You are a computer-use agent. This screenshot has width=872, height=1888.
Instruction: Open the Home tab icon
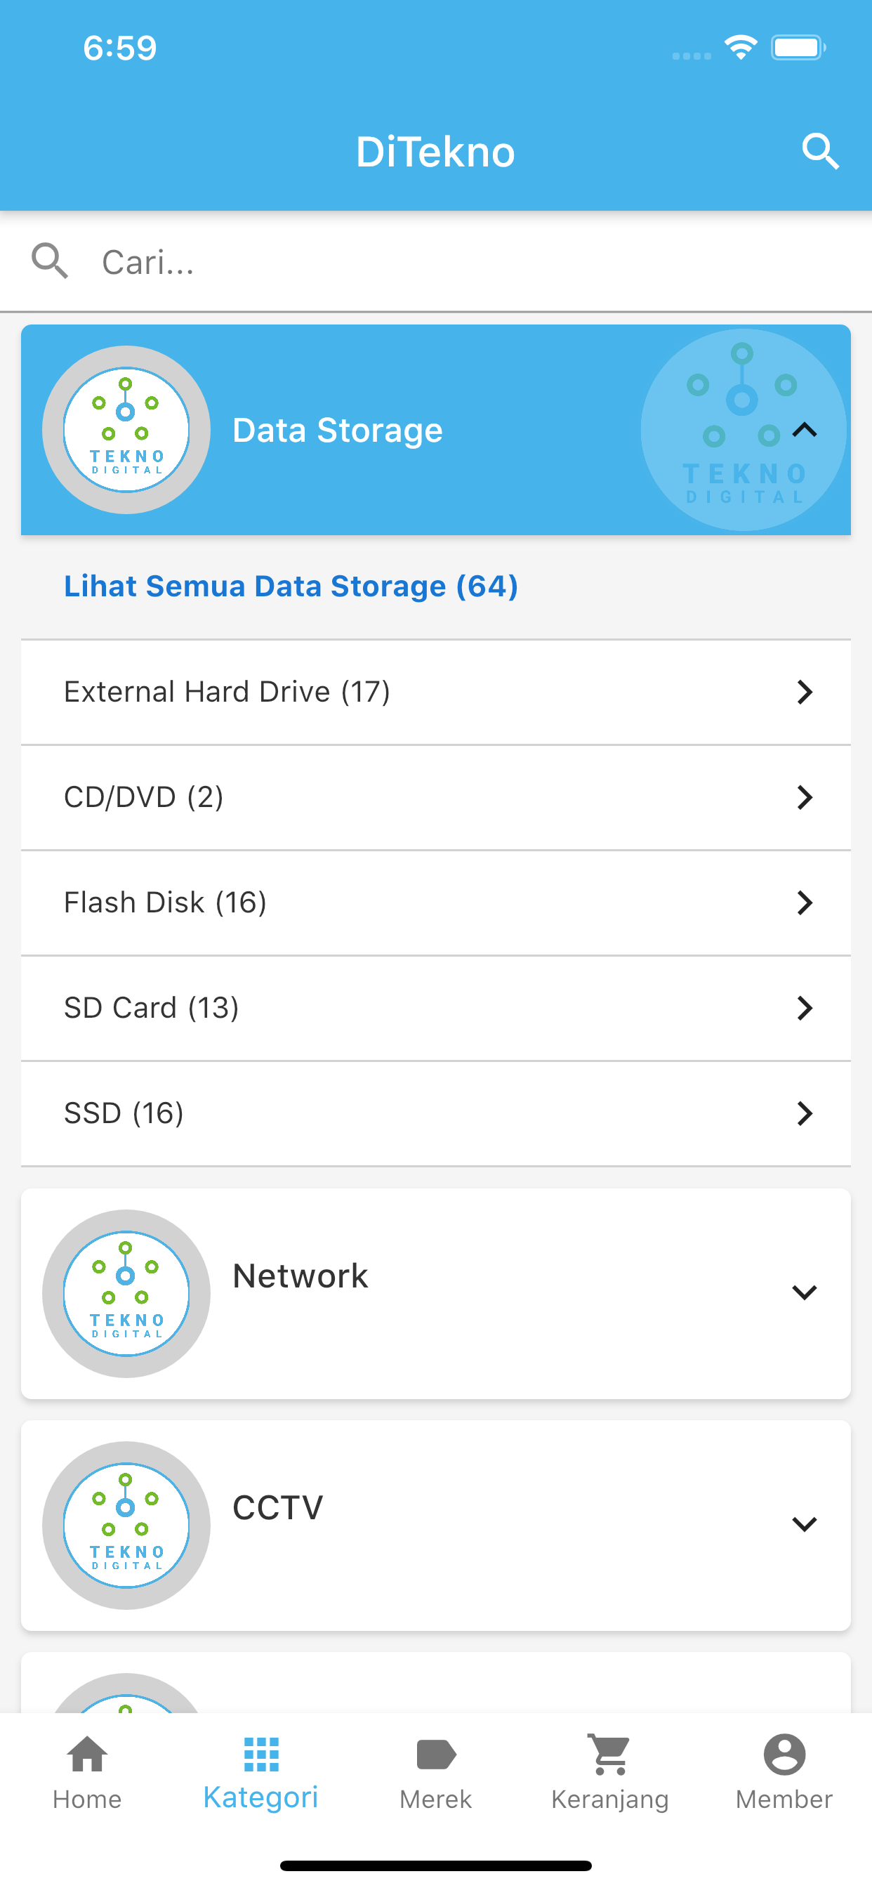(x=87, y=1755)
